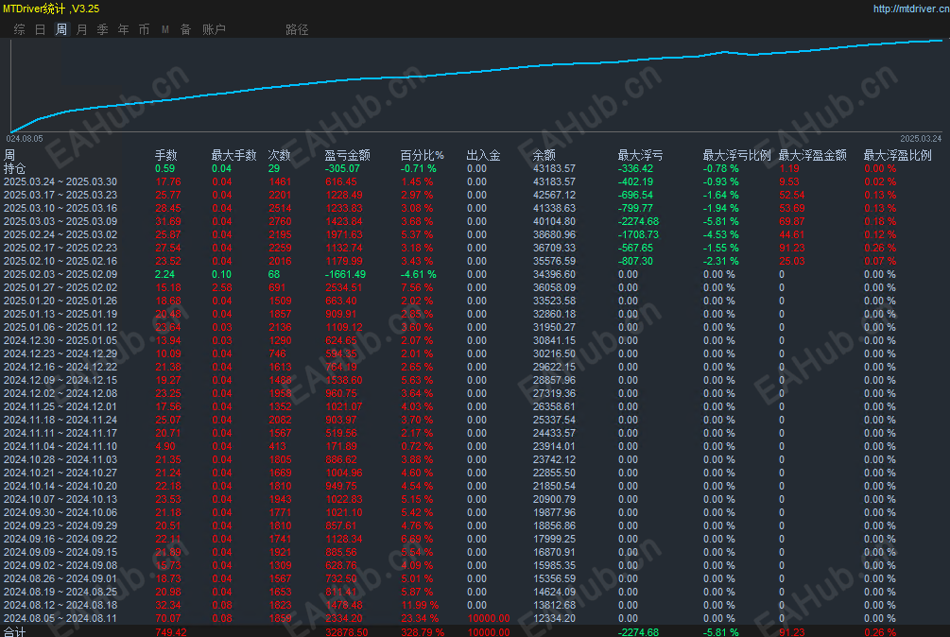The image size is (950, 637).
Task: Click the 次数 column header
Action: tap(279, 155)
